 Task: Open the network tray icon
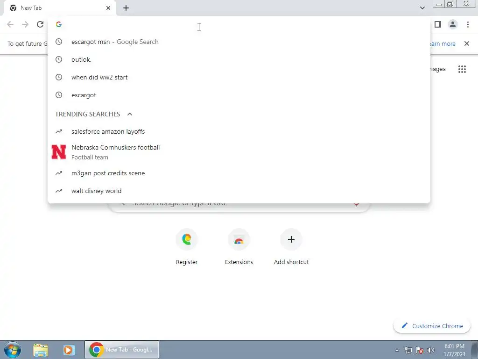pyautogui.click(x=408, y=350)
